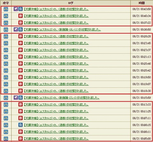The image size is (153, 142).
Task: Click the red 勝 win icon at 00:06:11
Action: pyautogui.click(x=20, y=132)
